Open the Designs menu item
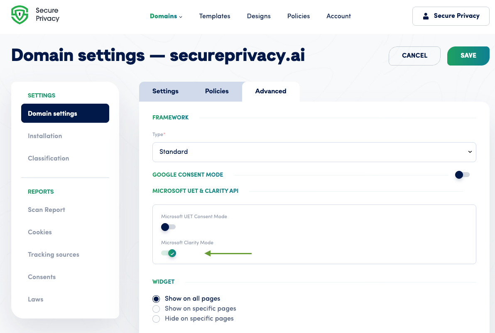This screenshot has height=333, width=495. point(259,16)
